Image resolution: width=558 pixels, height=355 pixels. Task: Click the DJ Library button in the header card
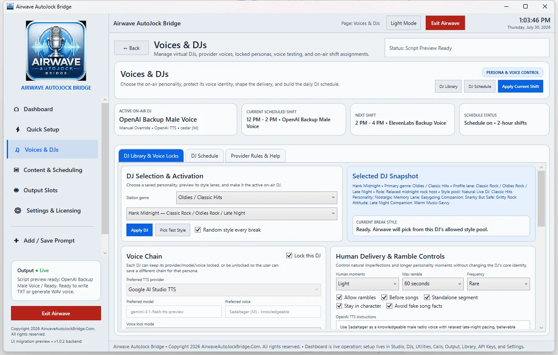tap(448, 86)
